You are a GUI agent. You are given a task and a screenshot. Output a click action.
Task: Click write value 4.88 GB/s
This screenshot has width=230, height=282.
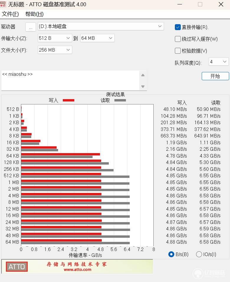click(176, 242)
